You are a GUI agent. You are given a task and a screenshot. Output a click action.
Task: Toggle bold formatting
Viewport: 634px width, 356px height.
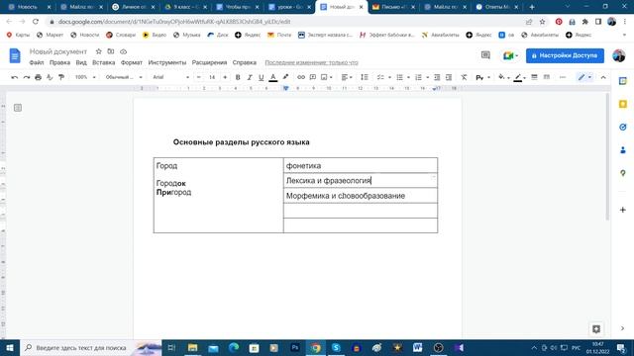(x=238, y=77)
